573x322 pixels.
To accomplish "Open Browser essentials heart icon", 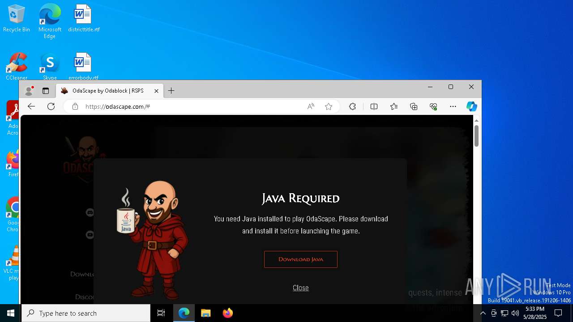I will pos(433,106).
